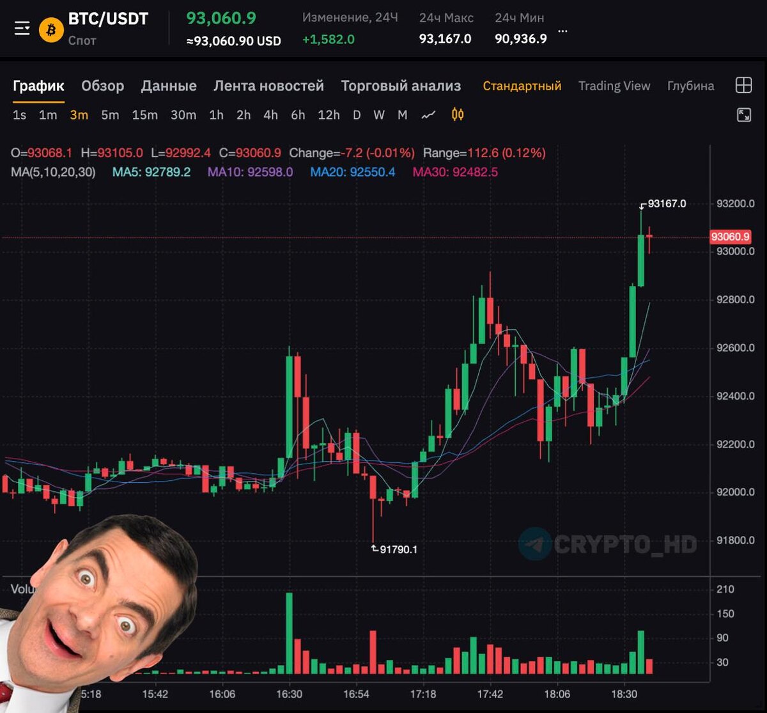Switch chart mode to Trading View
The image size is (767, 713).
point(614,86)
